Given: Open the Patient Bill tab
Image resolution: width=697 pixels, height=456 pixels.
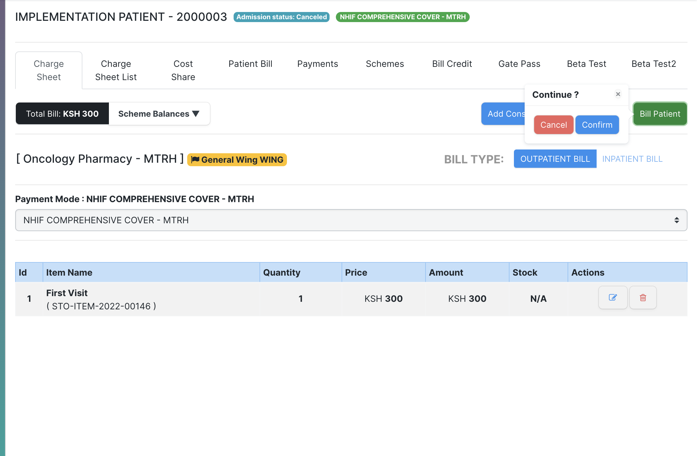Looking at the screenshot, I should click(x=250, y=64).
